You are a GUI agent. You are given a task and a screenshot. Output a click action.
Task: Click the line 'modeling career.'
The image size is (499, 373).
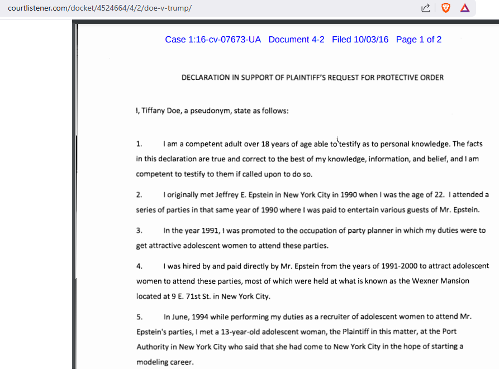[x=165, y=362]
